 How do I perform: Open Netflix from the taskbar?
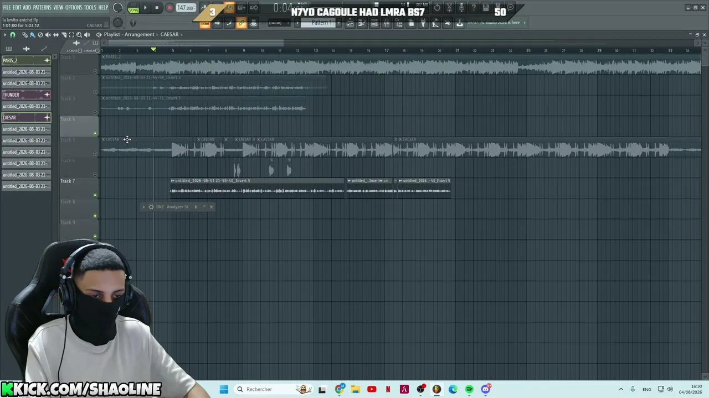click(388, 389)
